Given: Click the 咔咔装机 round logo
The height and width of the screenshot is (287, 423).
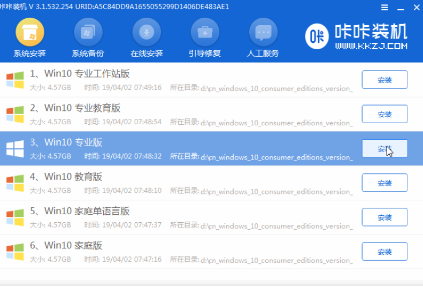Looking at the screenshot, I should [x=317, y=36].
